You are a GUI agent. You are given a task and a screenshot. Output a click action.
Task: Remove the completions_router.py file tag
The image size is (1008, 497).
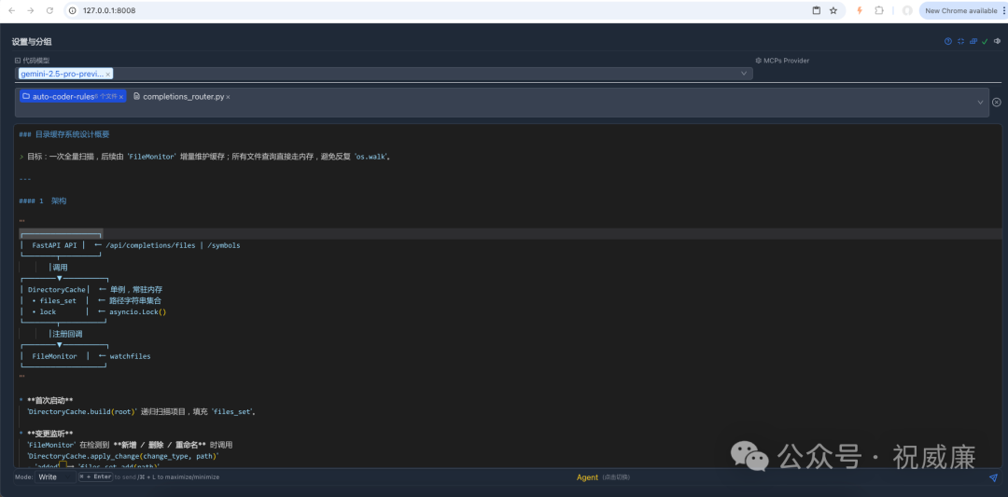(x=229, y=97)
